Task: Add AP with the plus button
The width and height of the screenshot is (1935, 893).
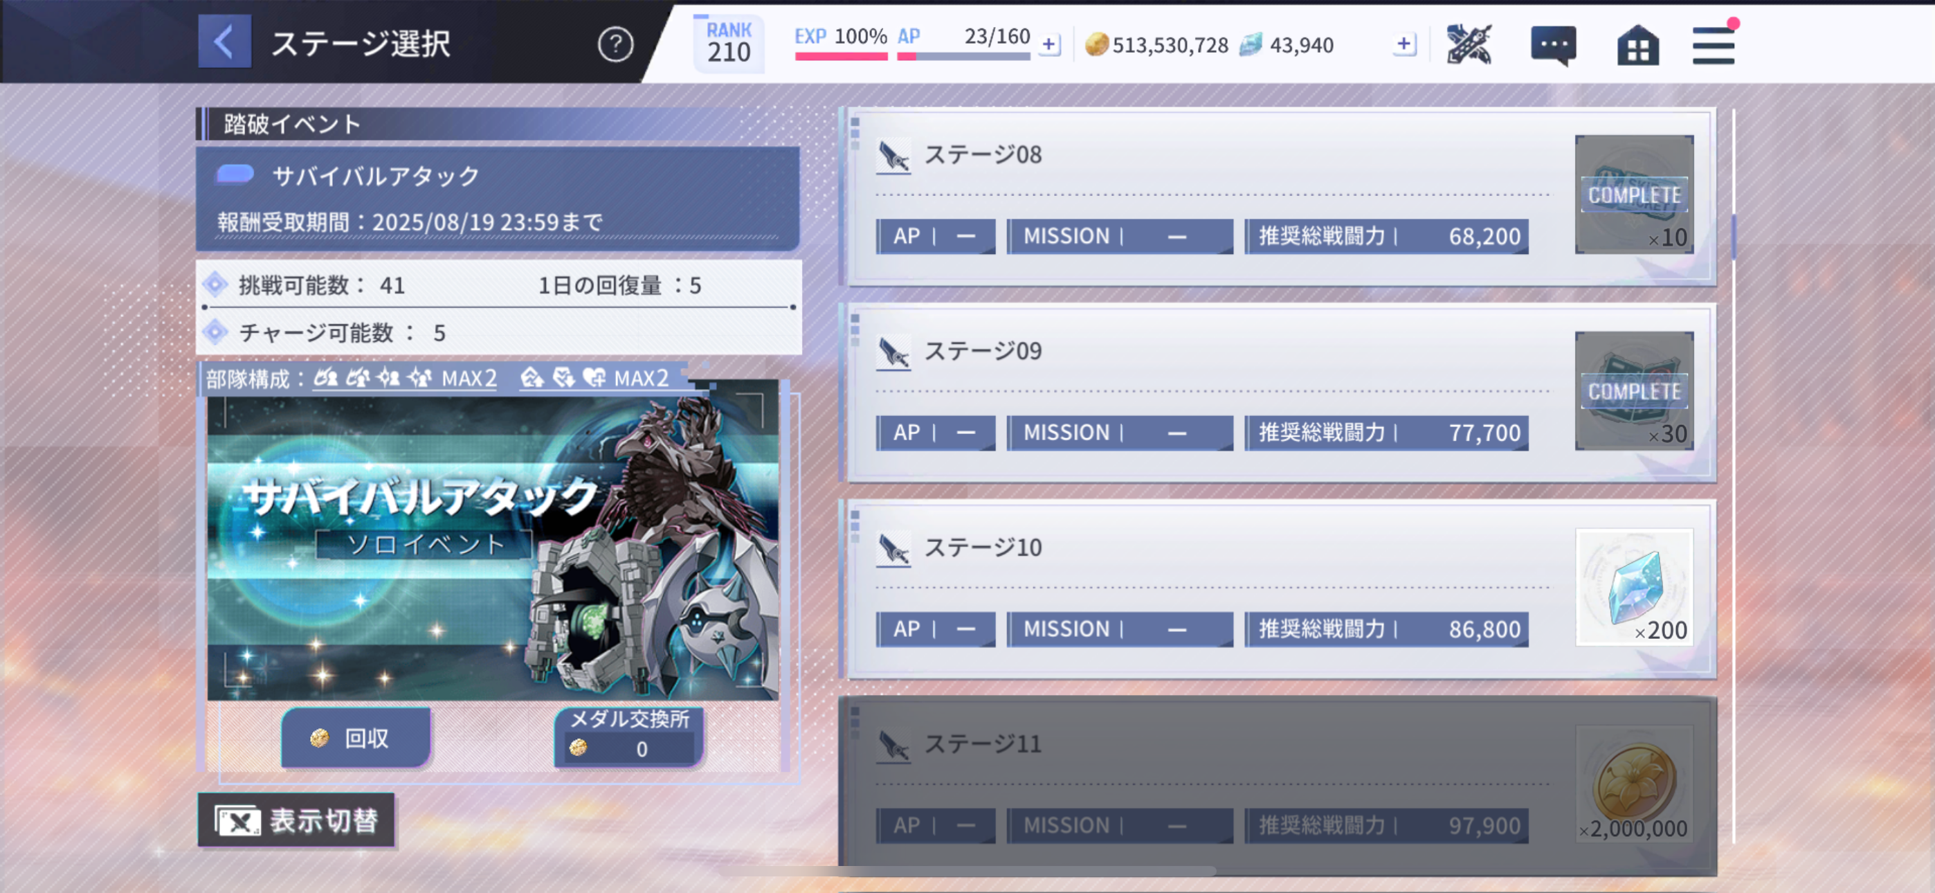Action: tap(1048, 44)
